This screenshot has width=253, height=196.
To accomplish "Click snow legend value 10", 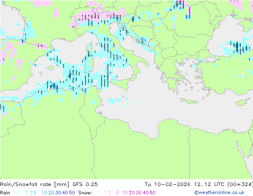I will 125,193.
